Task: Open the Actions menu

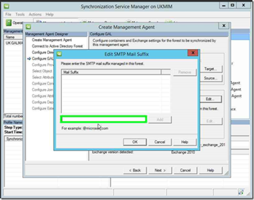Action: 35,14
